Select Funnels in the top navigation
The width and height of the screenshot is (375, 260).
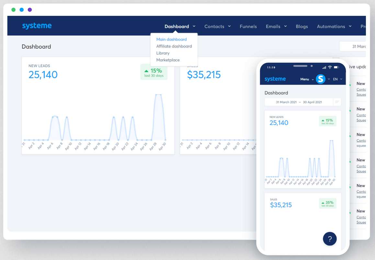(248, 26)
